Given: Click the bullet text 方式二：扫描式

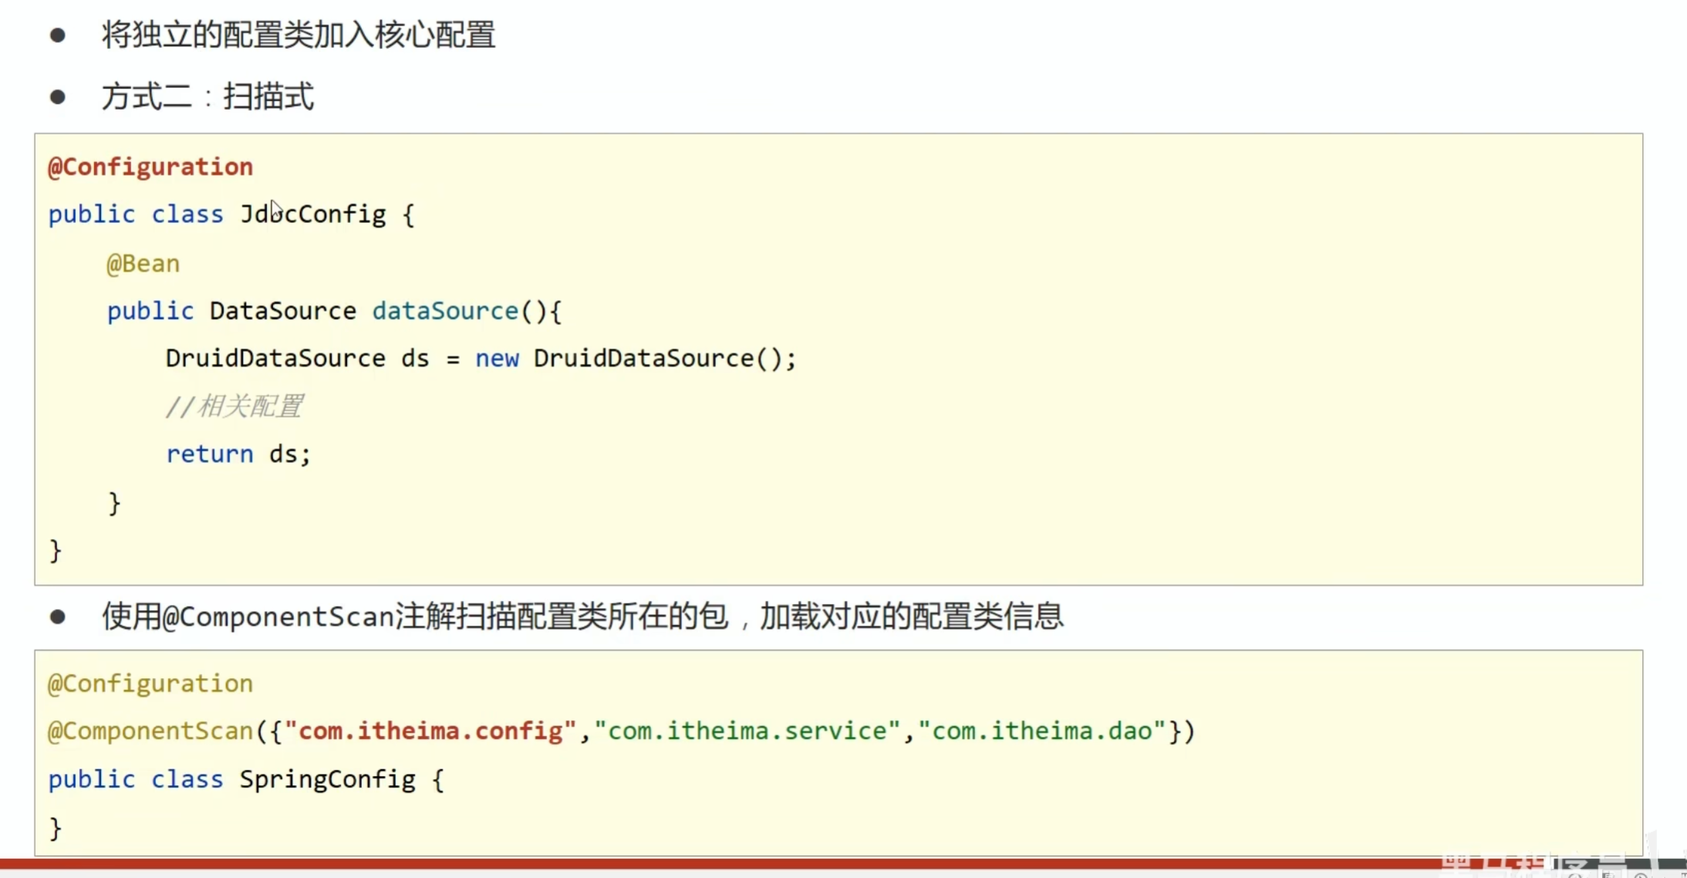Looking at the screenshot, I should click(x=208, y=96).
